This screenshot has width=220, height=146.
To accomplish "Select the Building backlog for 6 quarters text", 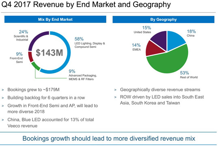I will 46,98.
